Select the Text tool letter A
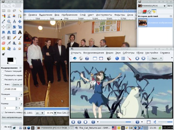Screen dimensions: 174x130 [20, 32]
